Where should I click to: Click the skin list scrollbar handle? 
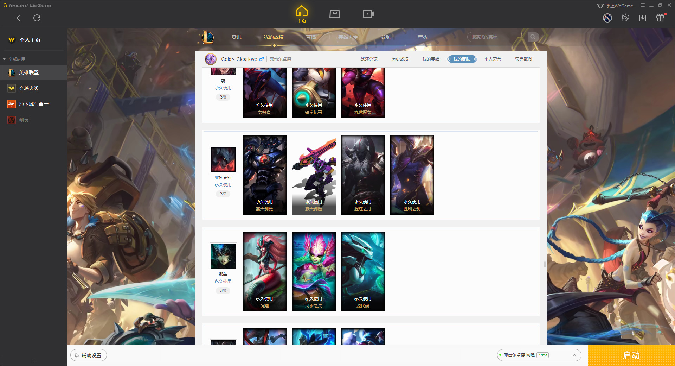coord(545,264)
